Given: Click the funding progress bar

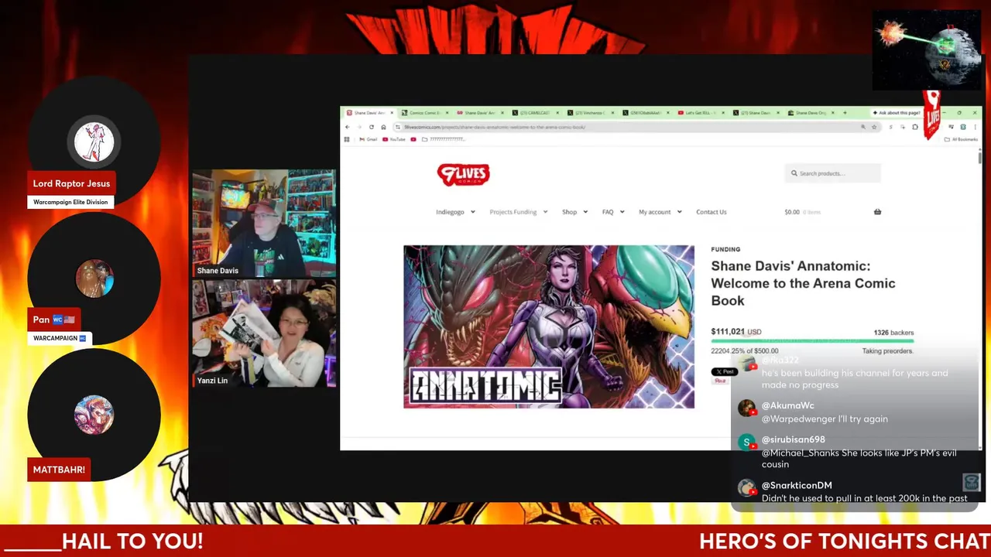Looking at the screenshot, I should (812, 340).
